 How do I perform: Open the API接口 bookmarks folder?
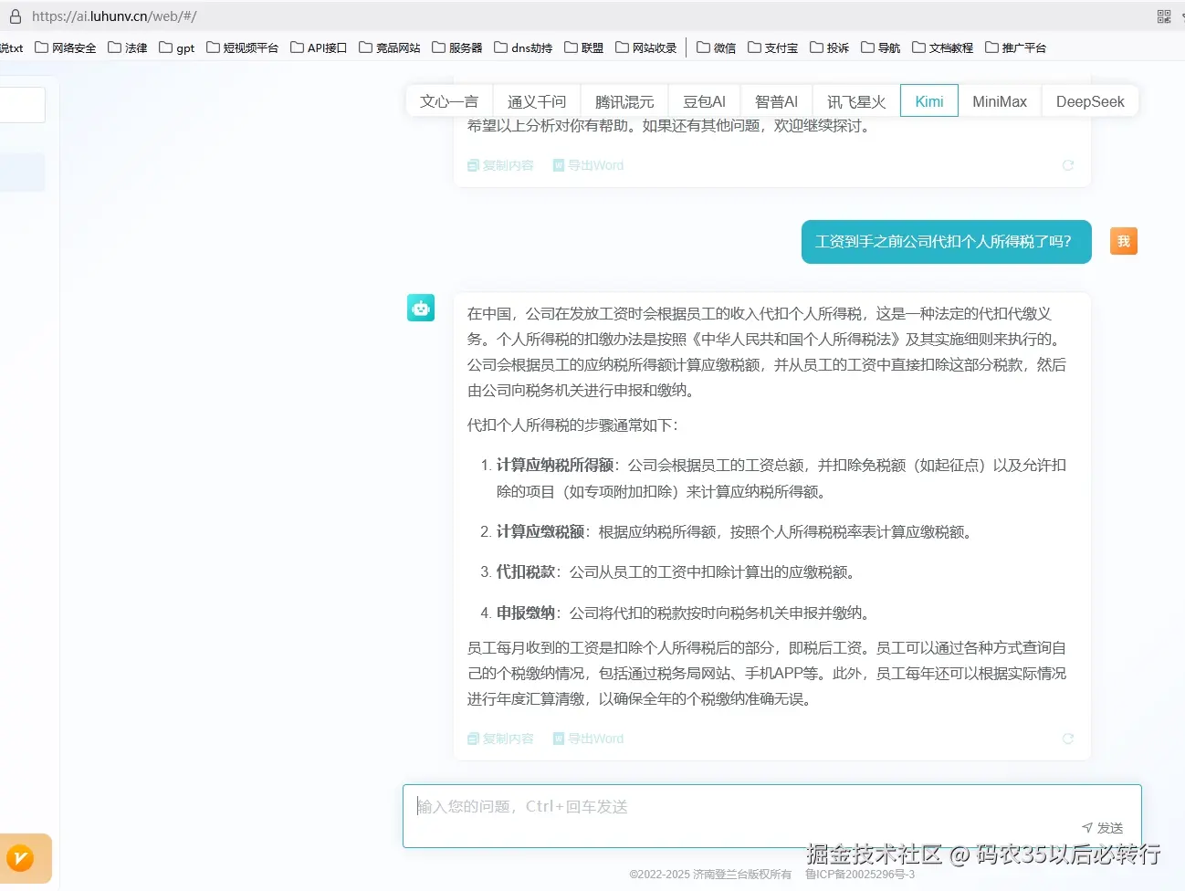(318, 47)
